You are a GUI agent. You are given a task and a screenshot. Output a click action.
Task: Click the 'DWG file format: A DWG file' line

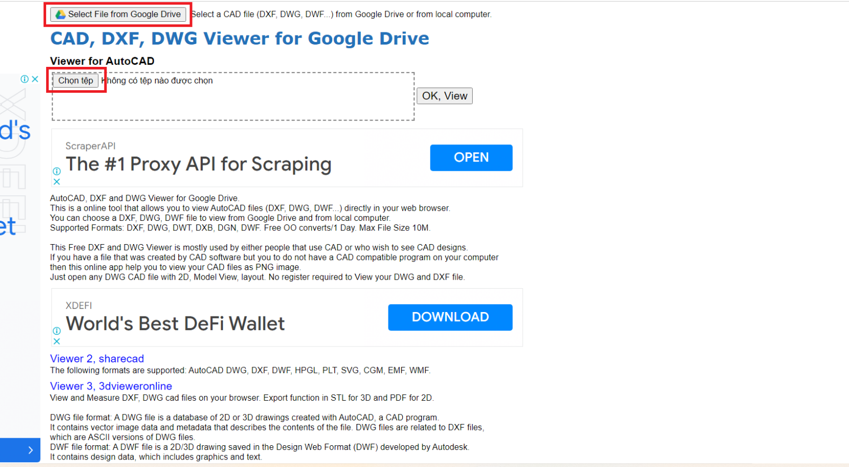click(x=245, y=418)
